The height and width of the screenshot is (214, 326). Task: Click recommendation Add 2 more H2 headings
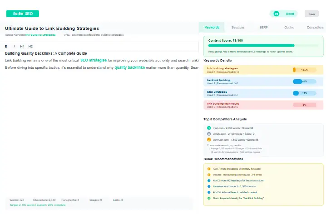238,181
